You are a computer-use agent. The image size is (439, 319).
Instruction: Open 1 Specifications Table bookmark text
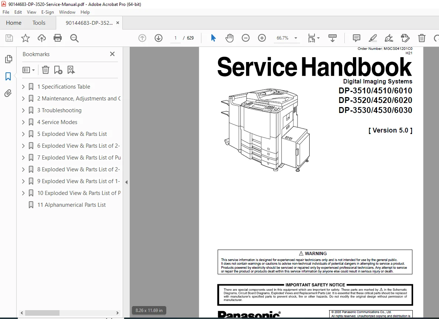pyautogui.click(x=64, y=87)
